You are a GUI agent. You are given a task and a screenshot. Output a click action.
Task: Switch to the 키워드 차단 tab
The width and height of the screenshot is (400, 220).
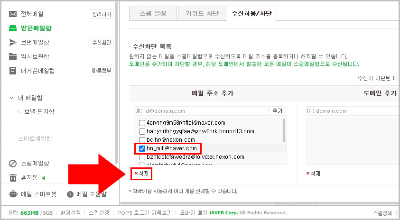pyautogui.click(x=202, y=13)
